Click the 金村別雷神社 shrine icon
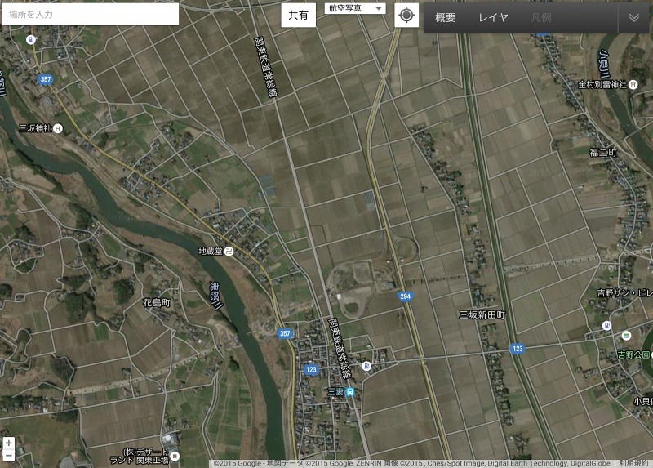 click(633, 85)
